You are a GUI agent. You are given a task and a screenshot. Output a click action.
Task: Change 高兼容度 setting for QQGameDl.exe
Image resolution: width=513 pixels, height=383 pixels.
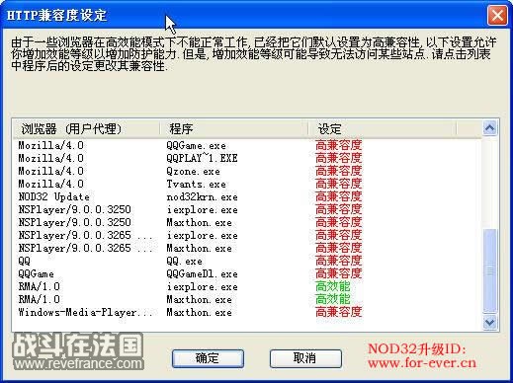click(338, 273)
